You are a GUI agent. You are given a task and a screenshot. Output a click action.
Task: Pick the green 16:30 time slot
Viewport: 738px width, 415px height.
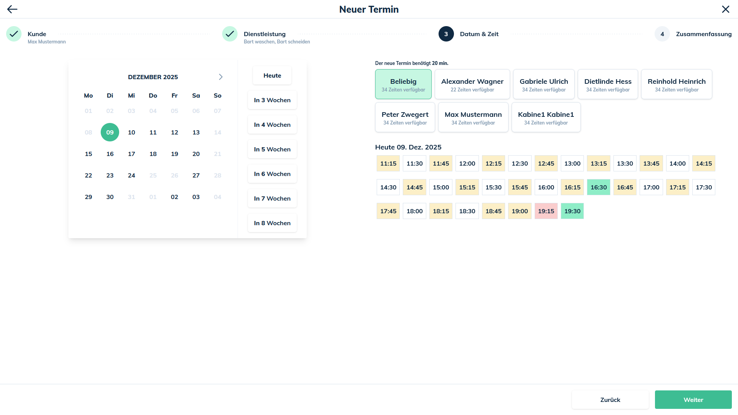tap(598, 187)
